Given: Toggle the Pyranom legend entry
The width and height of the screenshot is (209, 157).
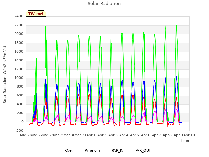Looking at the screenshot, I should [x=89, y=150].
